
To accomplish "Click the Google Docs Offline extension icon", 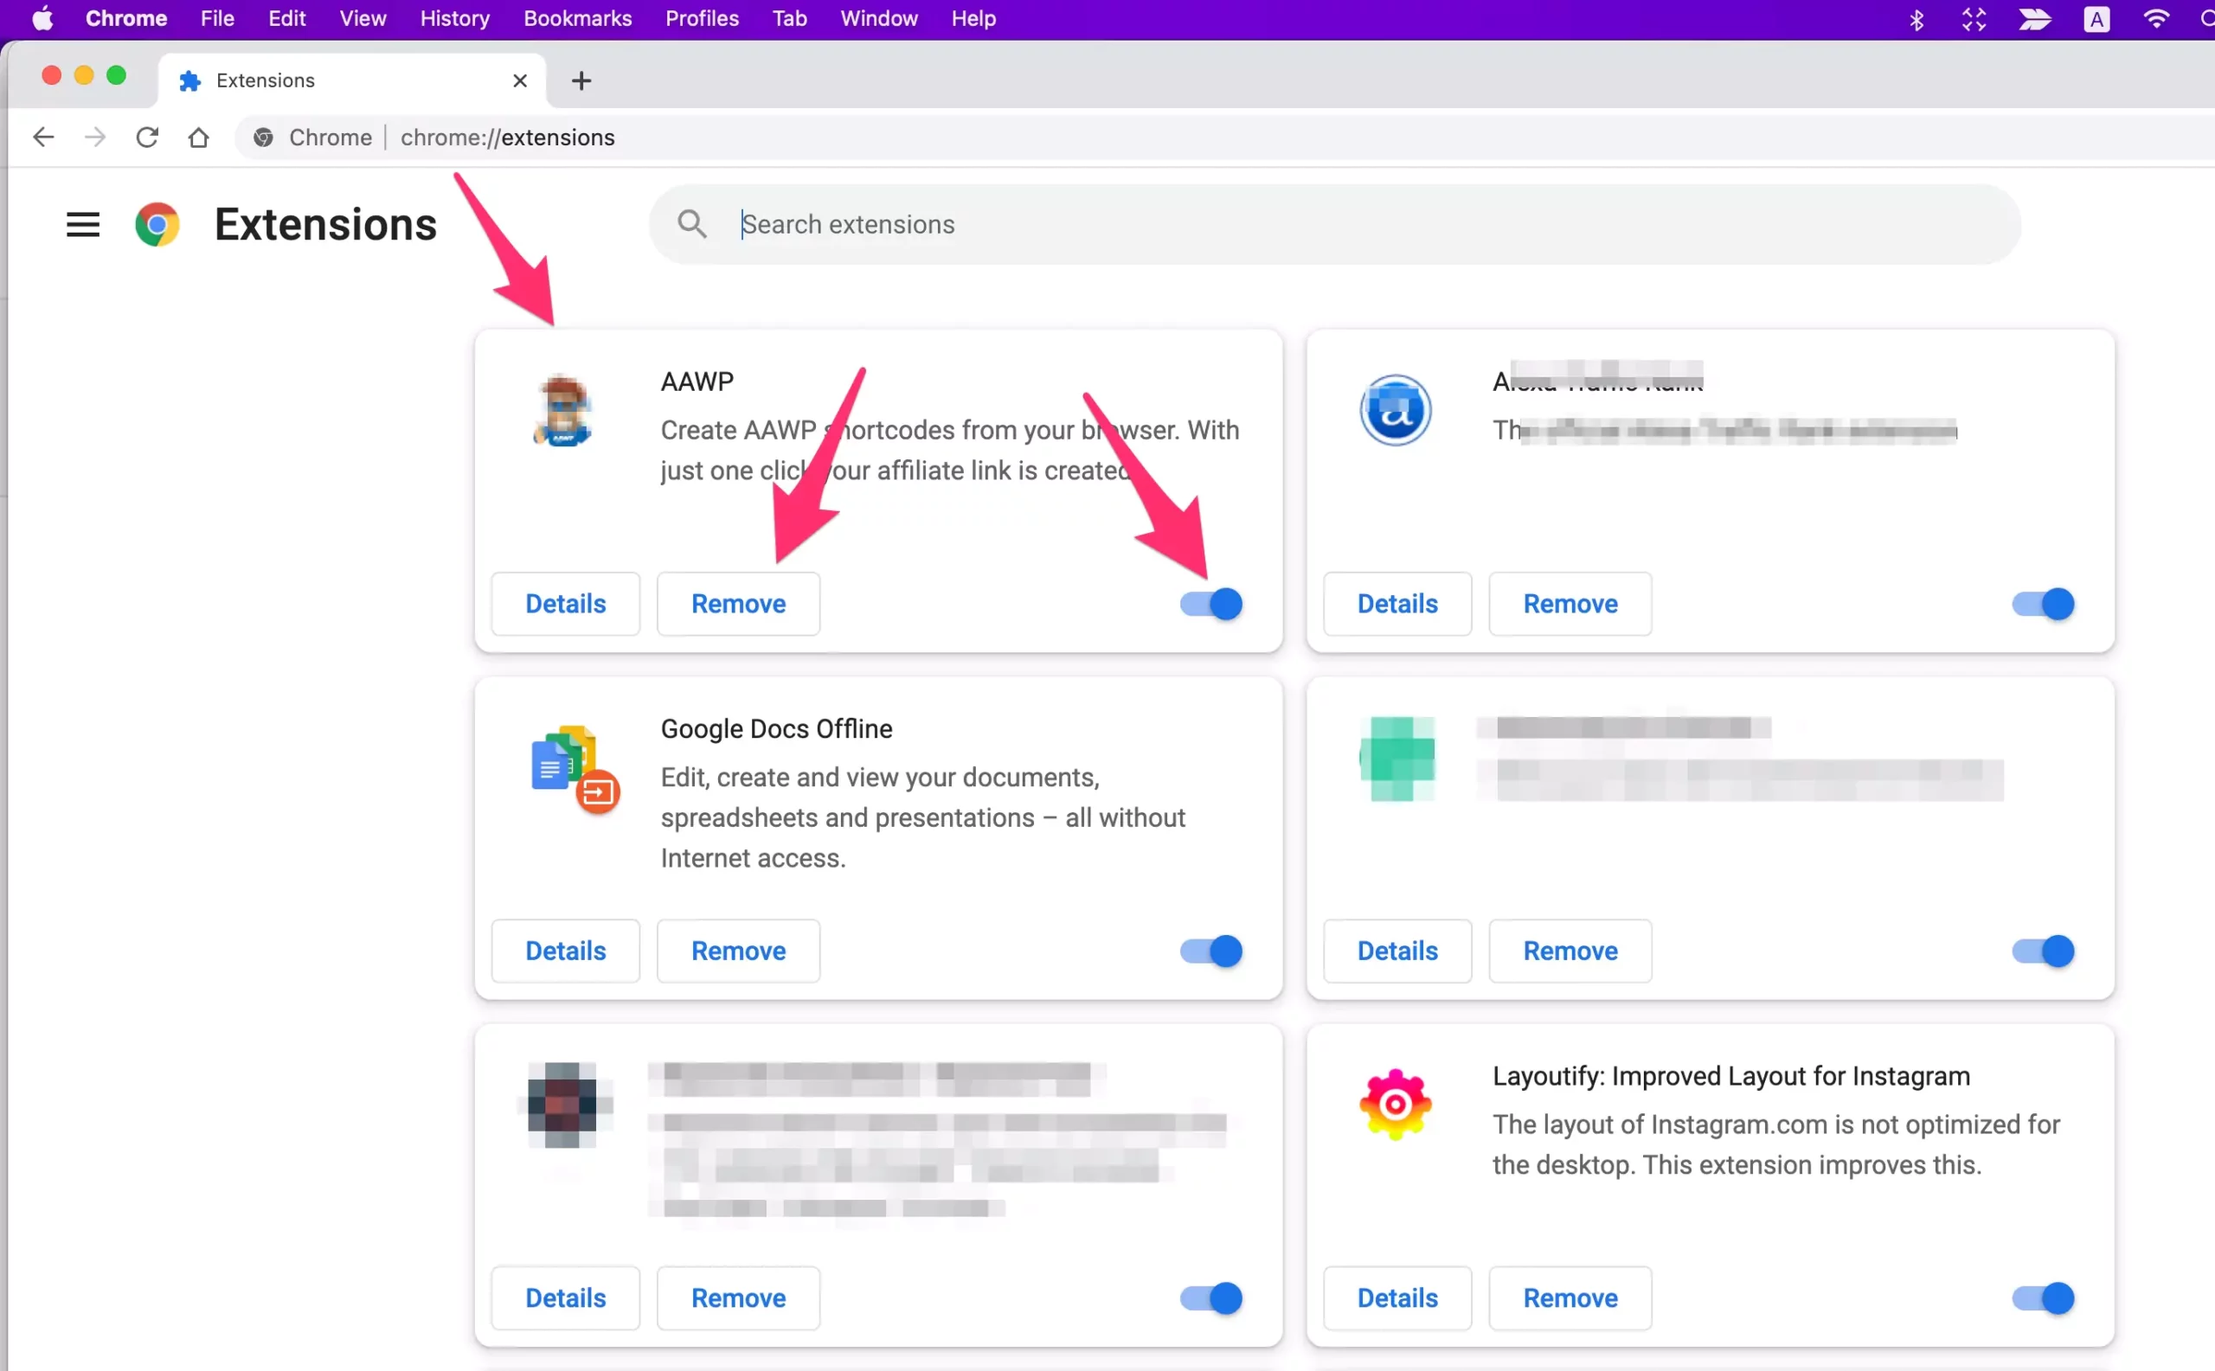I will pyautogui.click(x=575, y=769).
